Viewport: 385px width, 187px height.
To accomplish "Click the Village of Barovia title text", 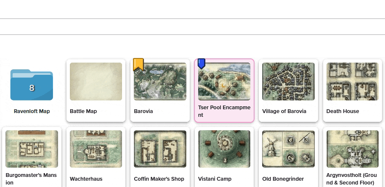I will coord(284,111).
